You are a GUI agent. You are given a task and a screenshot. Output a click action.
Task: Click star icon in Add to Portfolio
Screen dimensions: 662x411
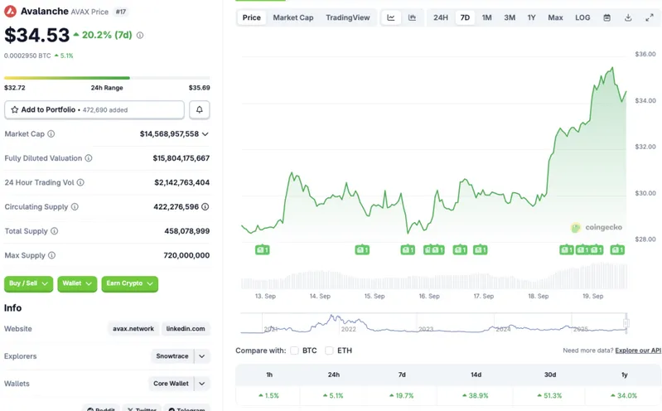tap(15, 110)
